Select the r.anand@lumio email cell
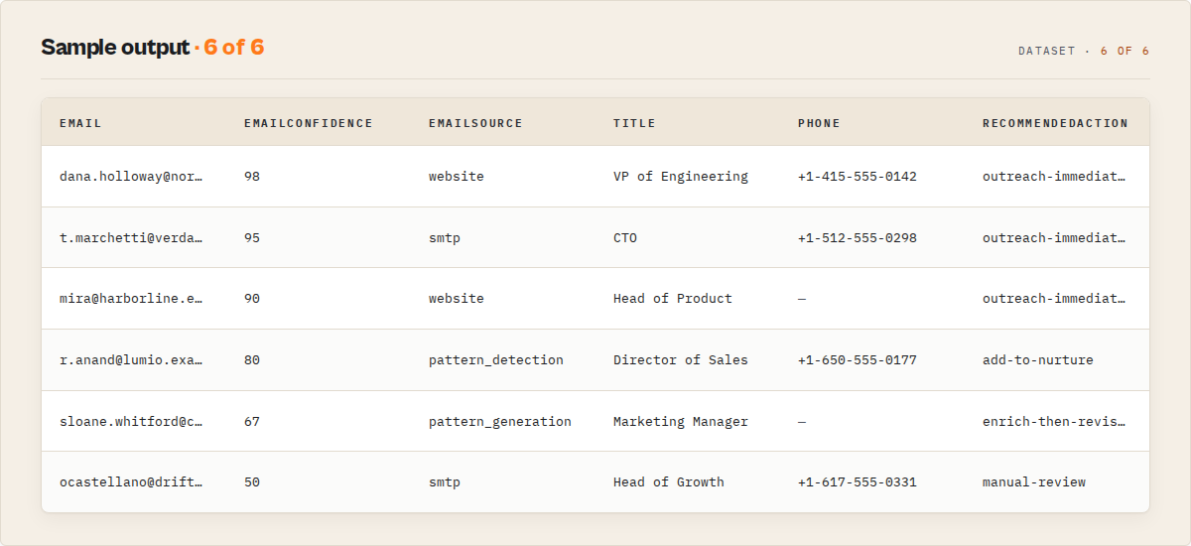 [x=131, y=359]
